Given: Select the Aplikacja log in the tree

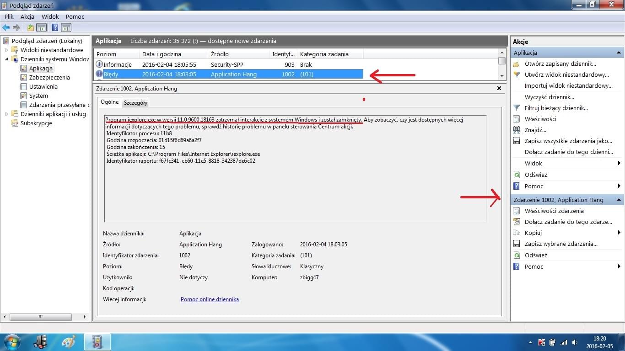Looking at the screenshot, I should (x=41, y=68).
